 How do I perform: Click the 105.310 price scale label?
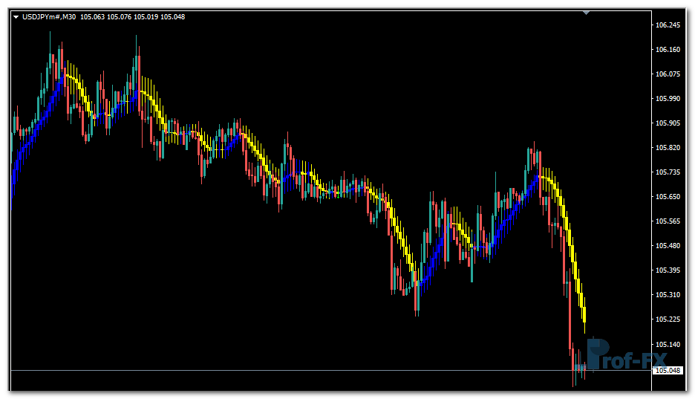point(668,295)
